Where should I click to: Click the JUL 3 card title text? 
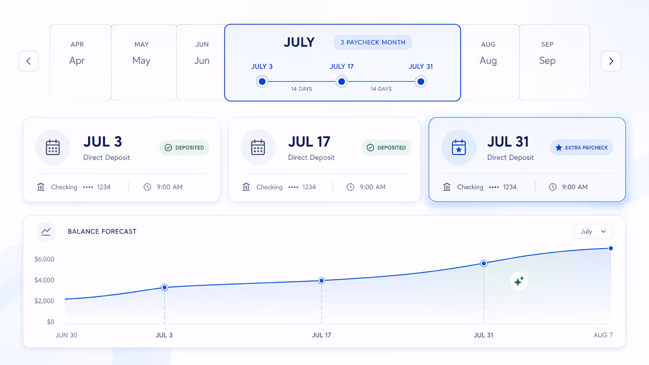pos(102,142)
